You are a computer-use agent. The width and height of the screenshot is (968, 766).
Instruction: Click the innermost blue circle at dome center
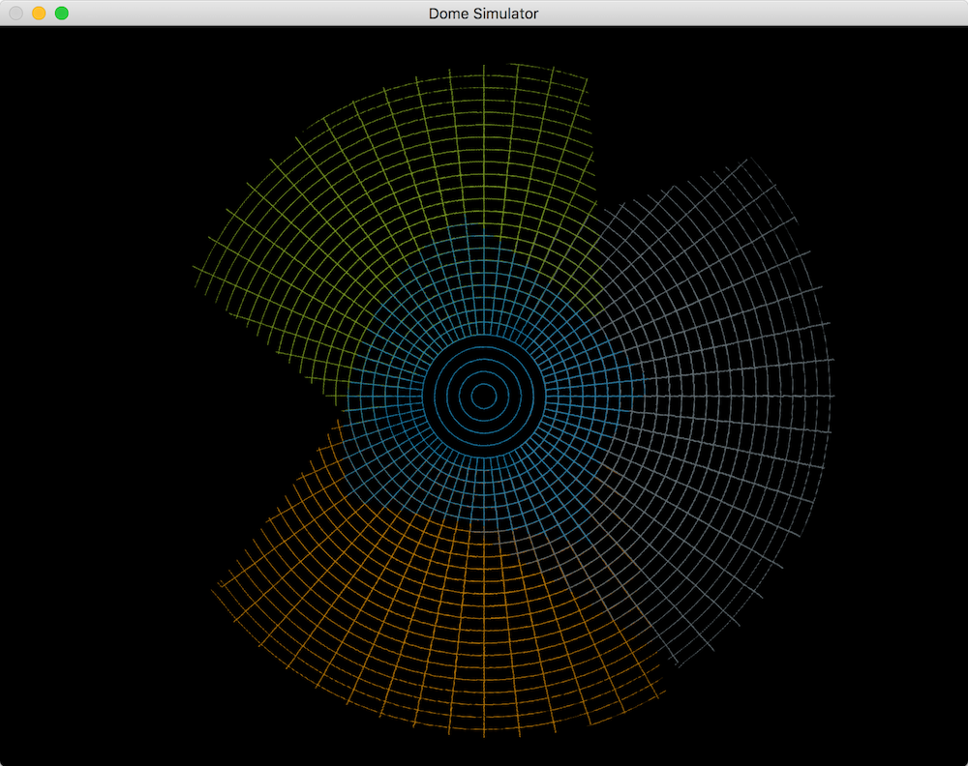tap(484, 395)
